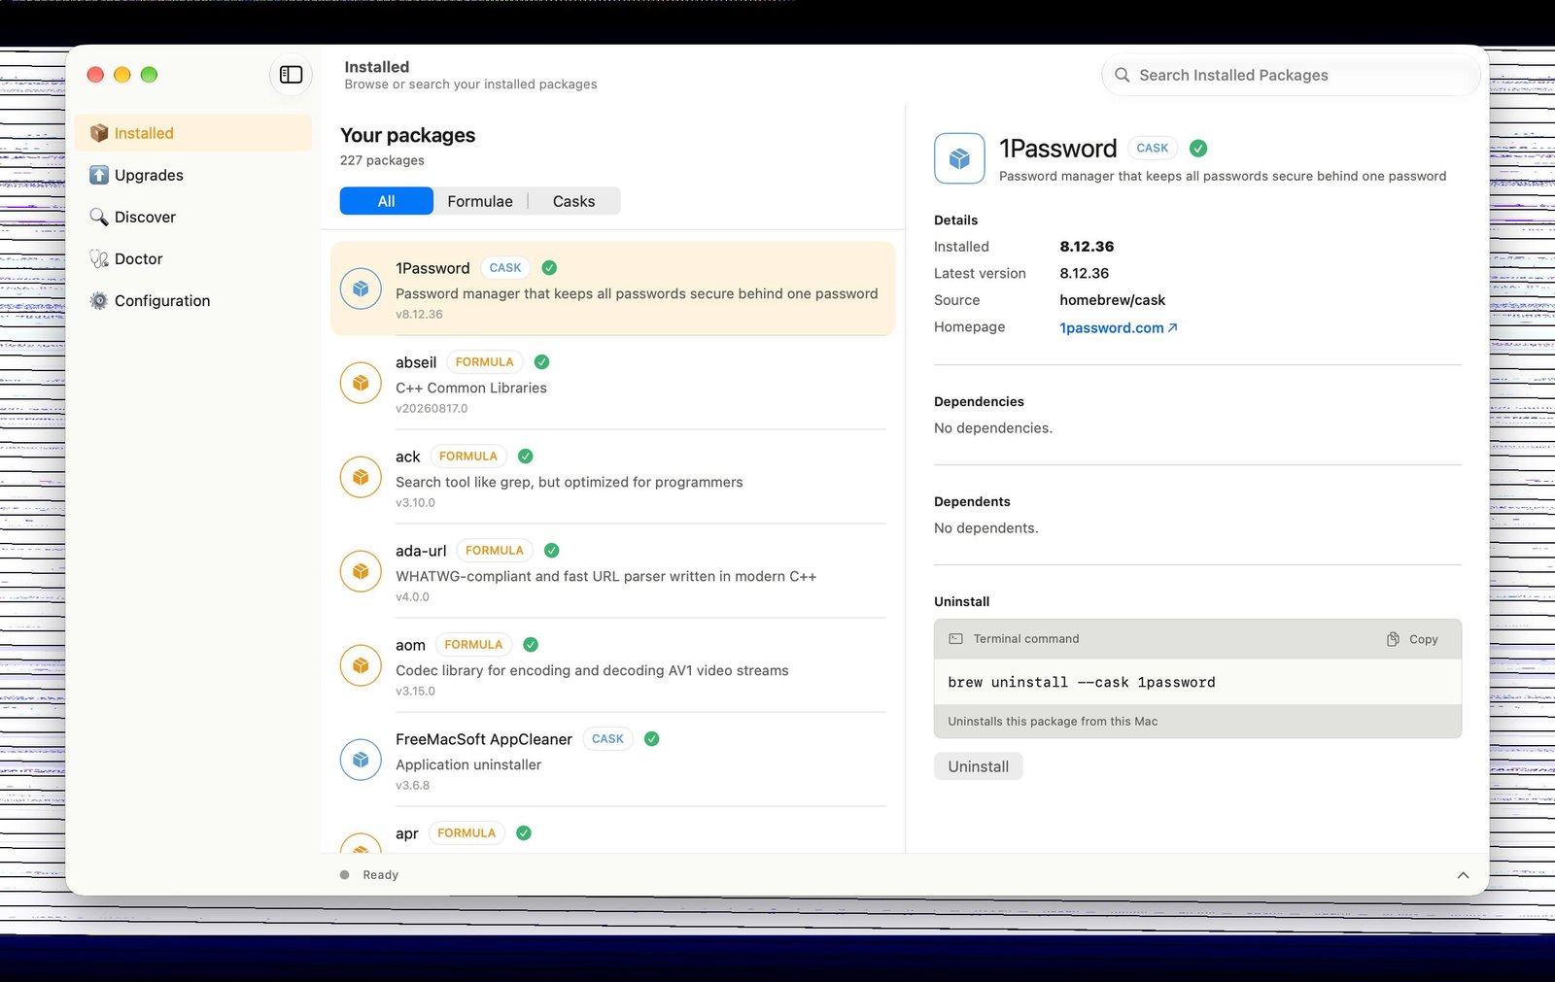Expand the status bar chevron
1555x982 pixels.
[x=1463, y=875]
